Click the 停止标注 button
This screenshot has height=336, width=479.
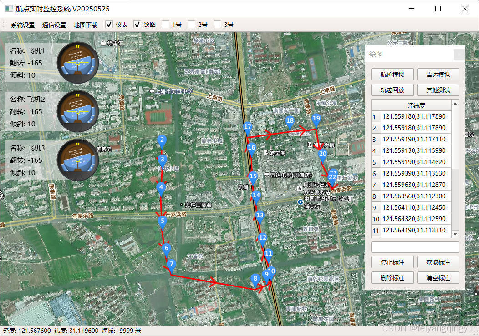coord(392,262)
